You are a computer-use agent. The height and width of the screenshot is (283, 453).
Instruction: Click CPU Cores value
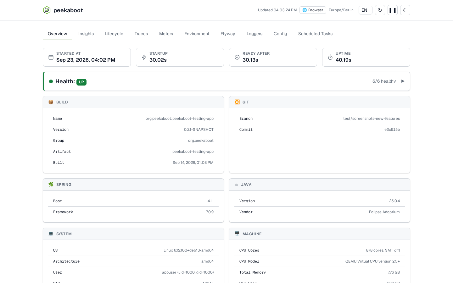pyautogui.click(x=383, y=250)
